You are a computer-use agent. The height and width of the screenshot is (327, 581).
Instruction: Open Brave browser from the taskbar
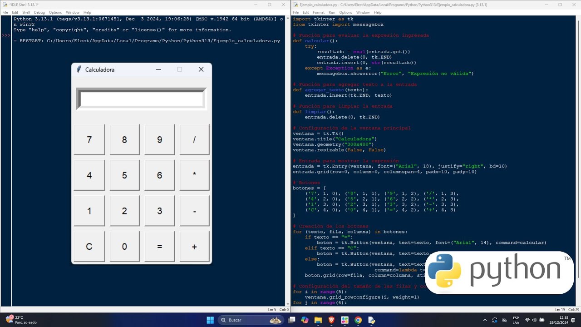pos(331,320)
